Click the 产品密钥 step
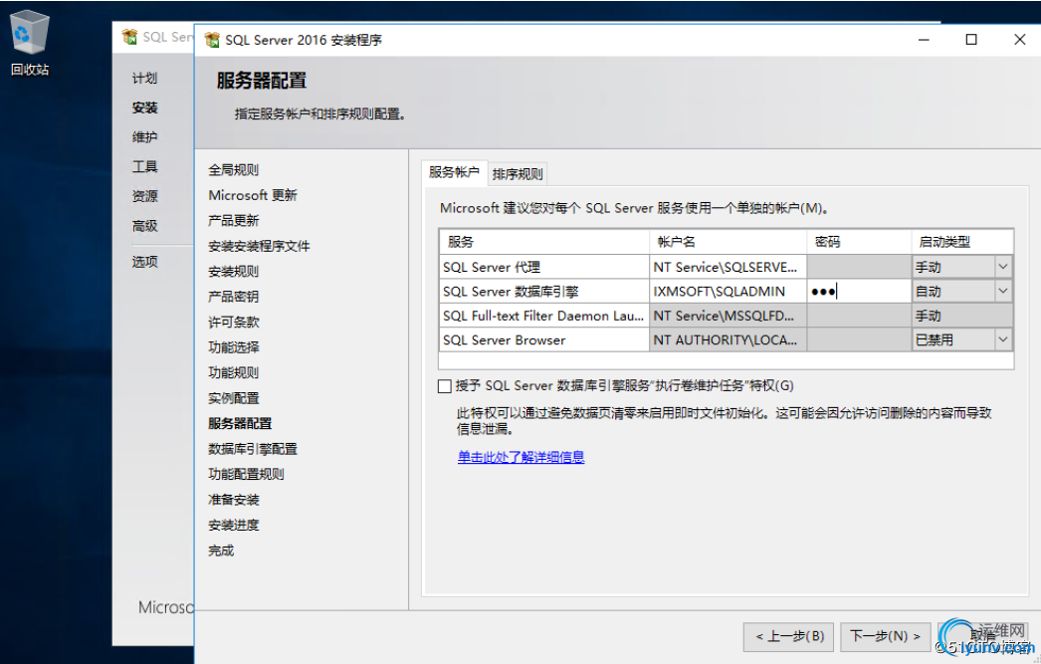Screen dimensions: 1041x664 point(233,297)
